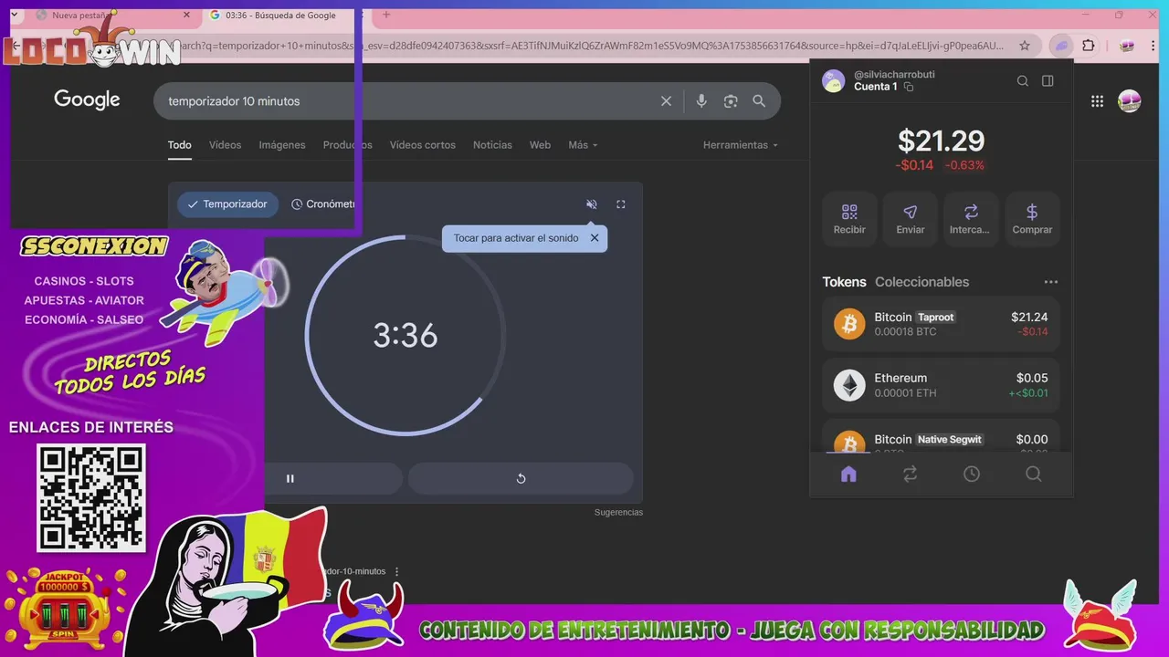Open a new browser tab
Viewport: 1169px width, 657px height.
point(386,15)
